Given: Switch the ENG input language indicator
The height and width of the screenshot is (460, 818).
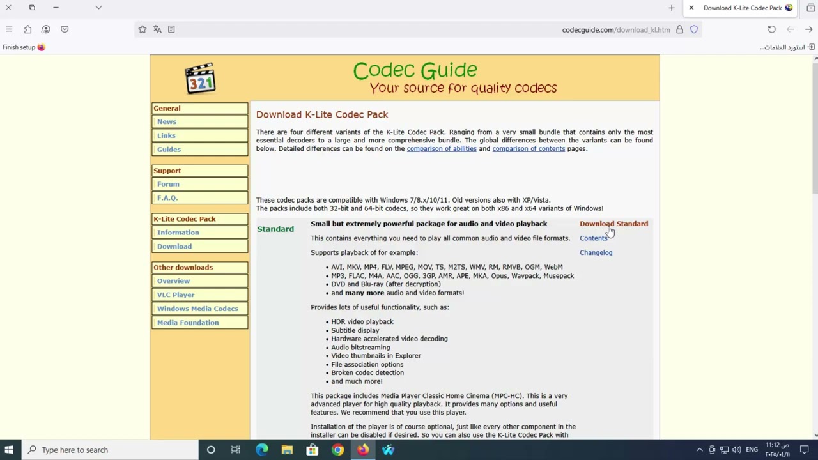Looking at the screenshot, I should click(752, 450).
